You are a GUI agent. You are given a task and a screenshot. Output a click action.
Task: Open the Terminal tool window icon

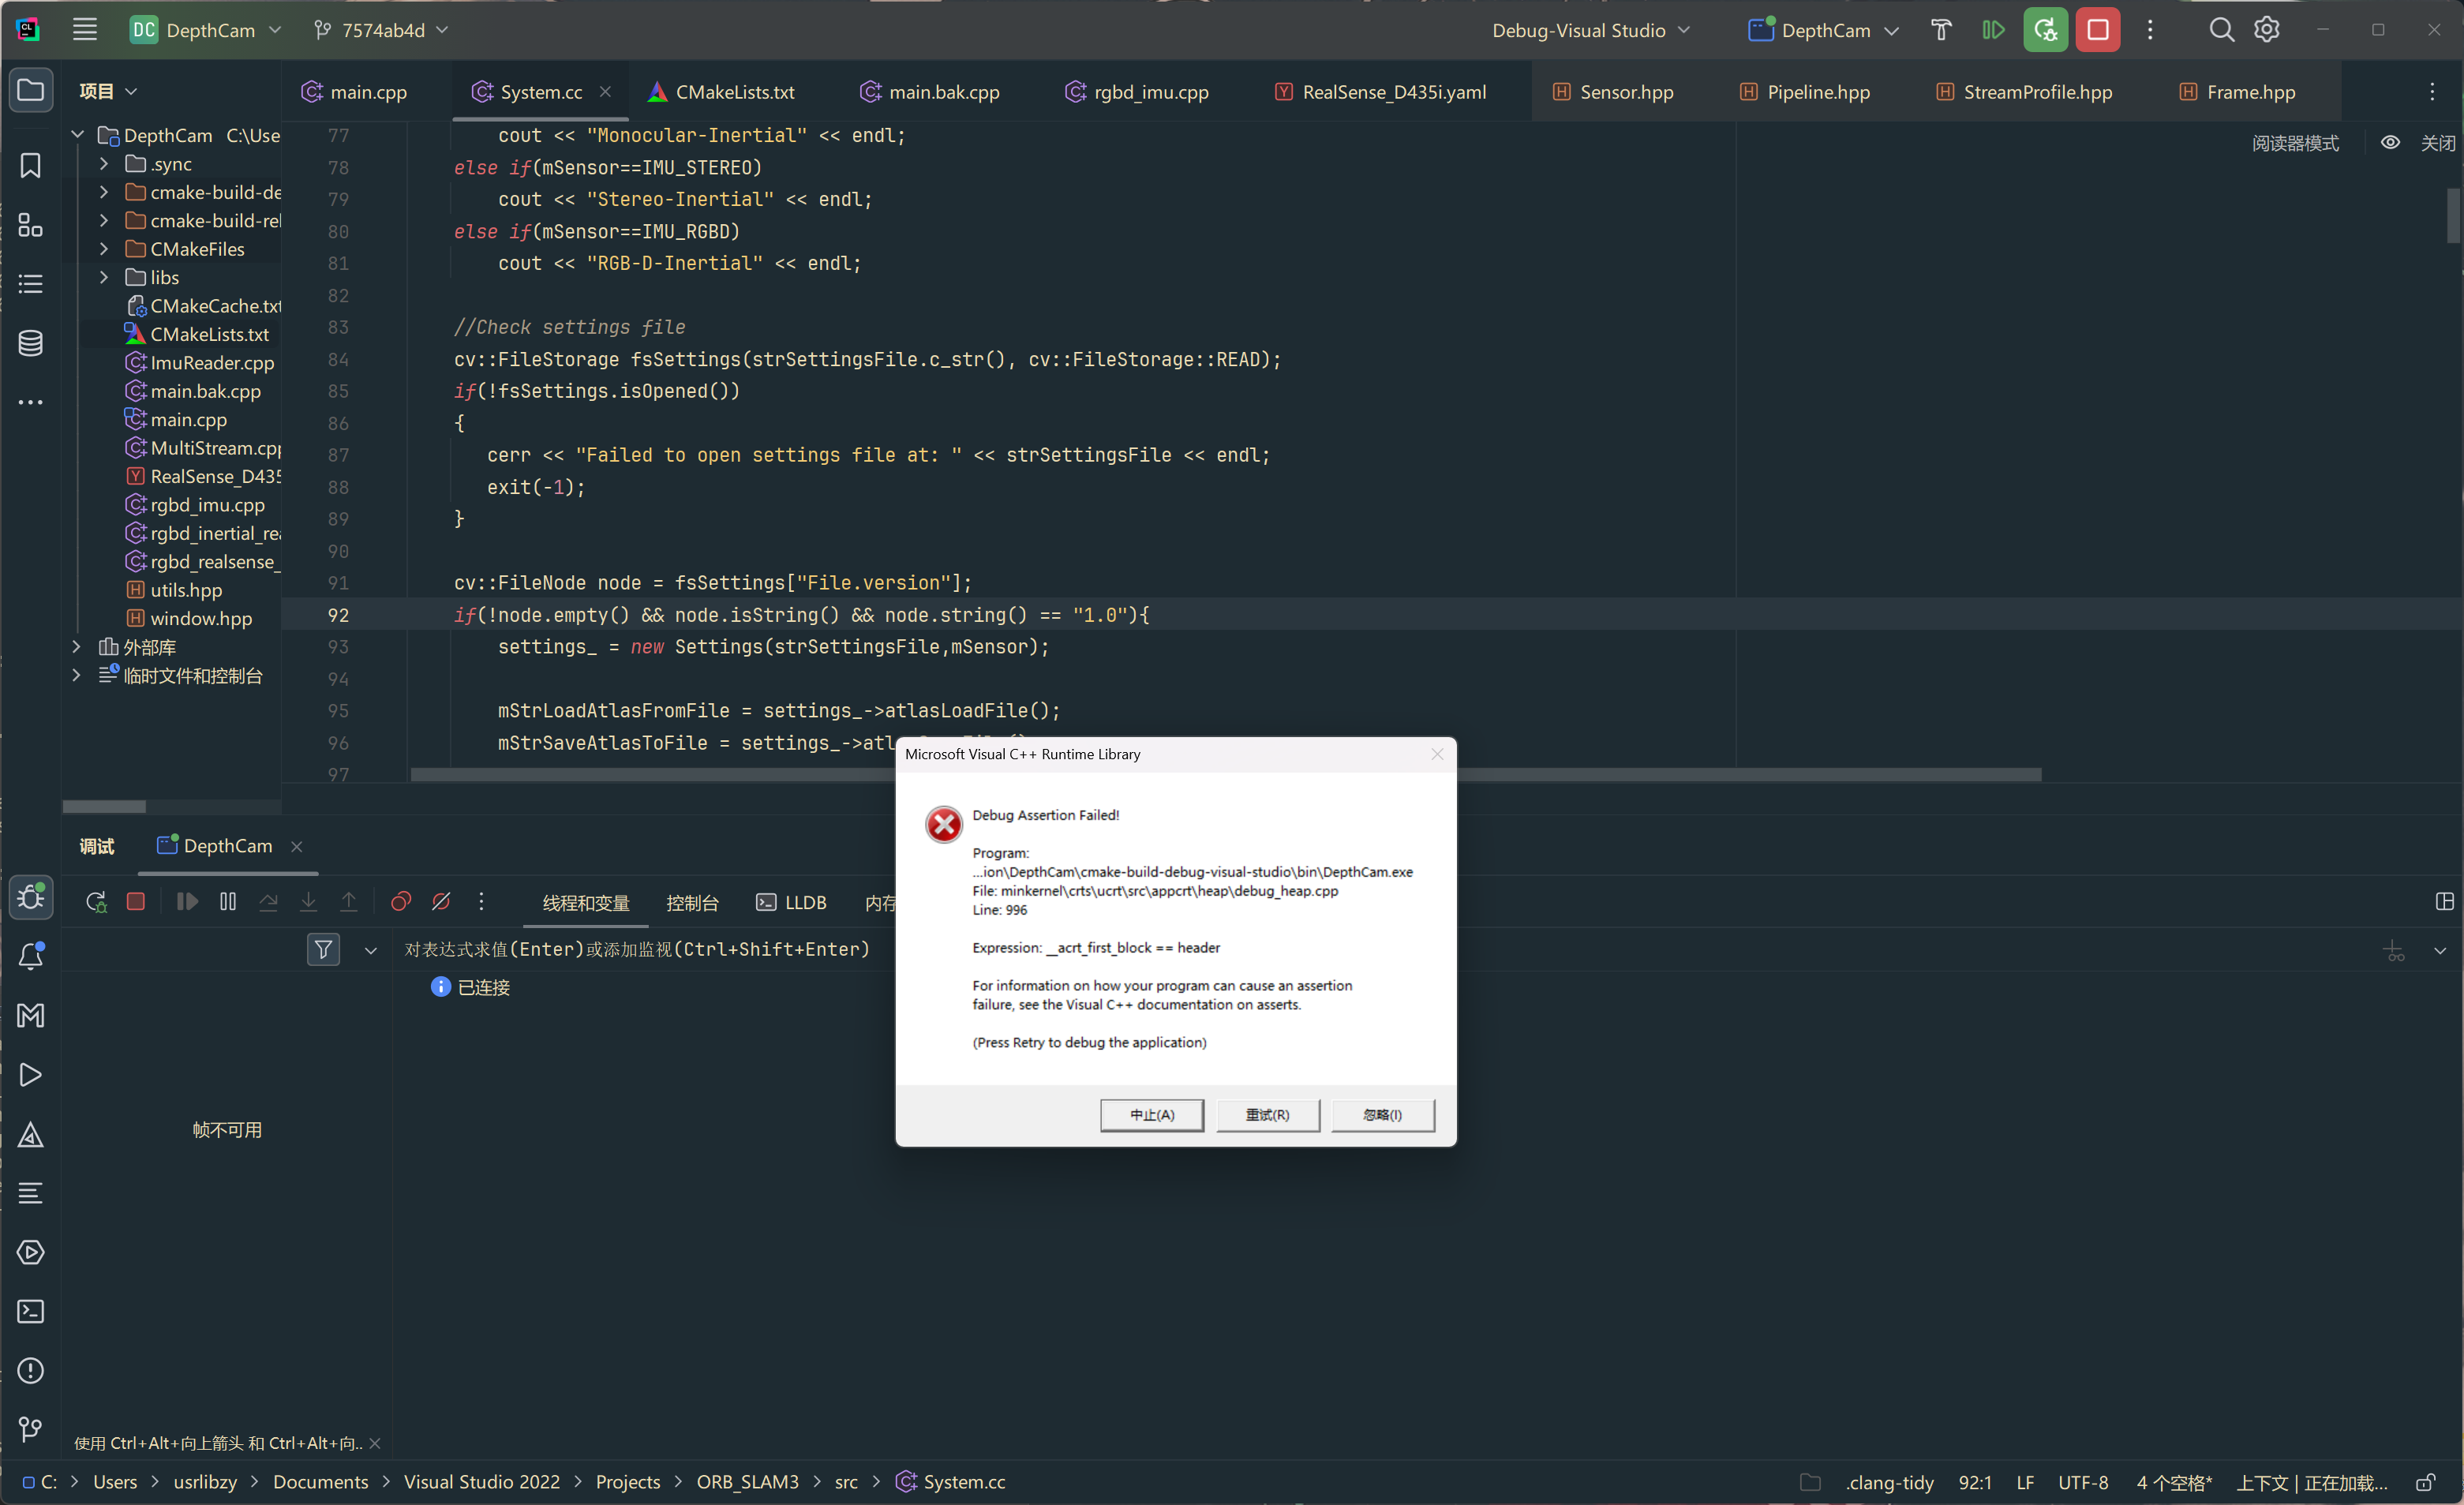(30, 1311)
